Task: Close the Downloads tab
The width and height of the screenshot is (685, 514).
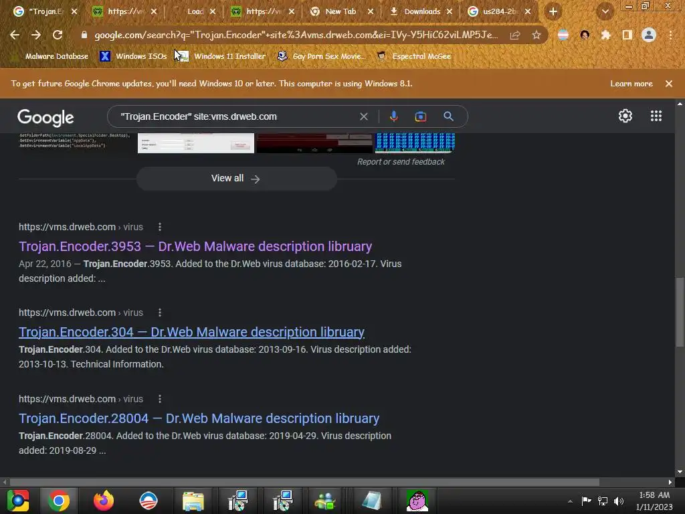Action: click(x=449, y=12)
